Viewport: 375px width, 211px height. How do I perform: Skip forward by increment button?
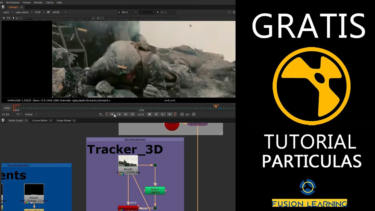click(x=194, y=114)
